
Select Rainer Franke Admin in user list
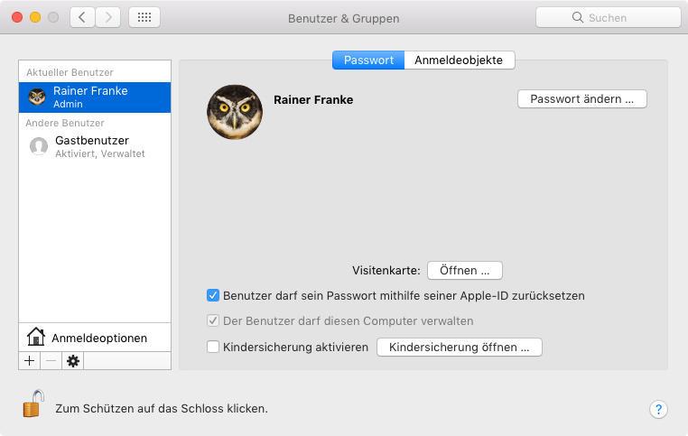pos(95,97)
